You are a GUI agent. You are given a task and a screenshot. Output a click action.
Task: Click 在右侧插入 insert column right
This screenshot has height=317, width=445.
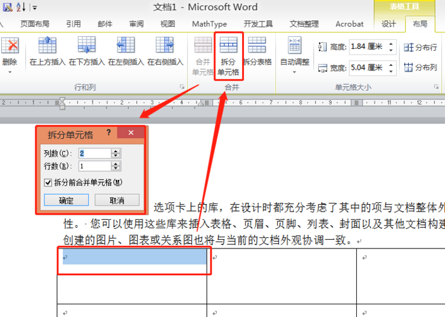coord(165,51)
